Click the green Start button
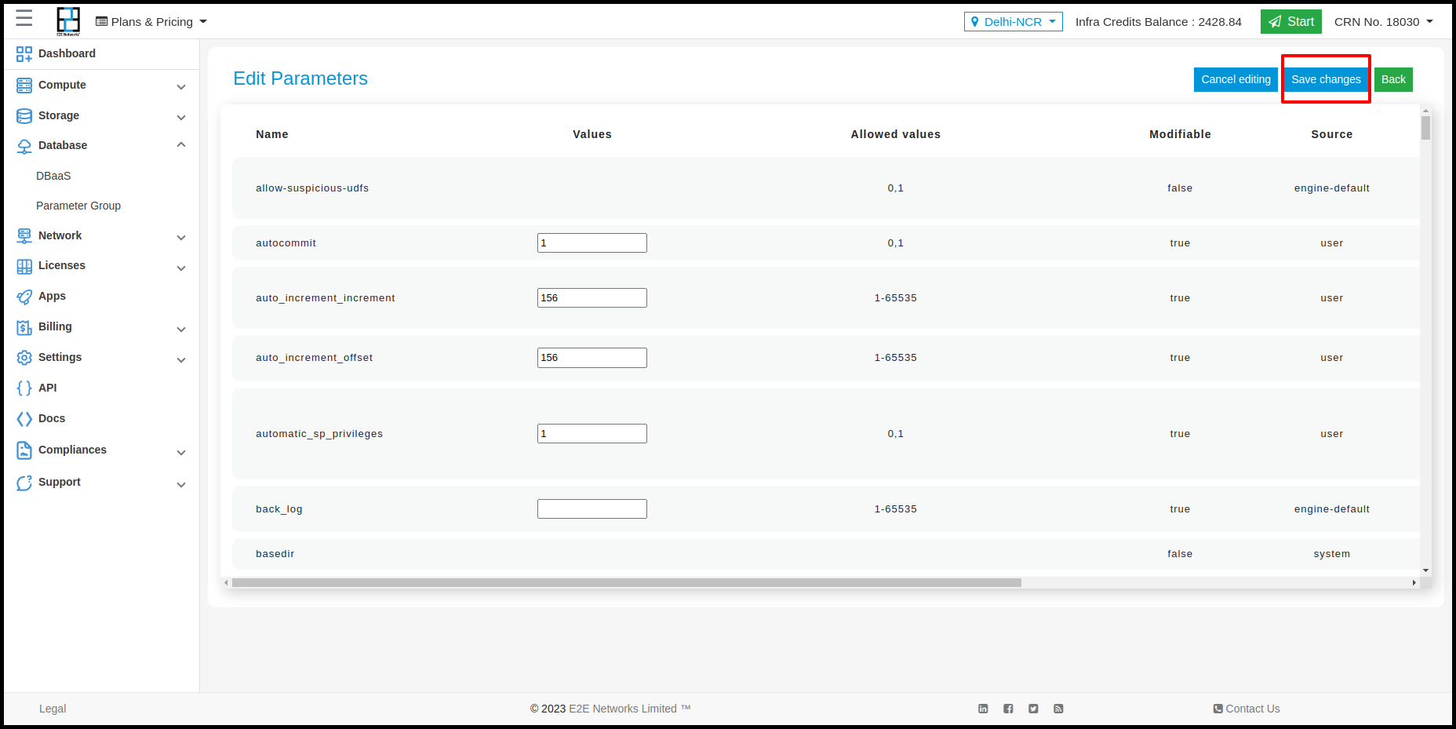Image resolution: width=1456 pixels, height=729 pixels. [1291, 22]
